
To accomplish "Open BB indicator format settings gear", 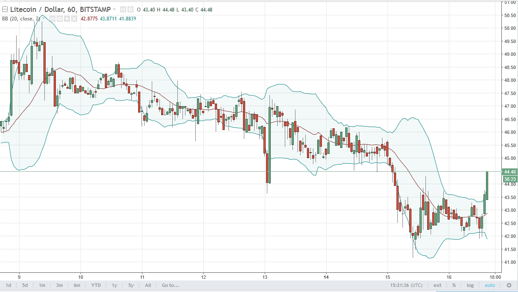I will pos(61,19).
